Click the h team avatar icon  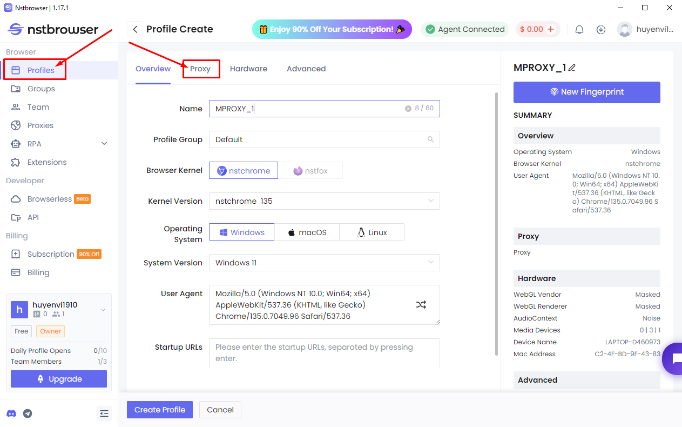[19, 310]
